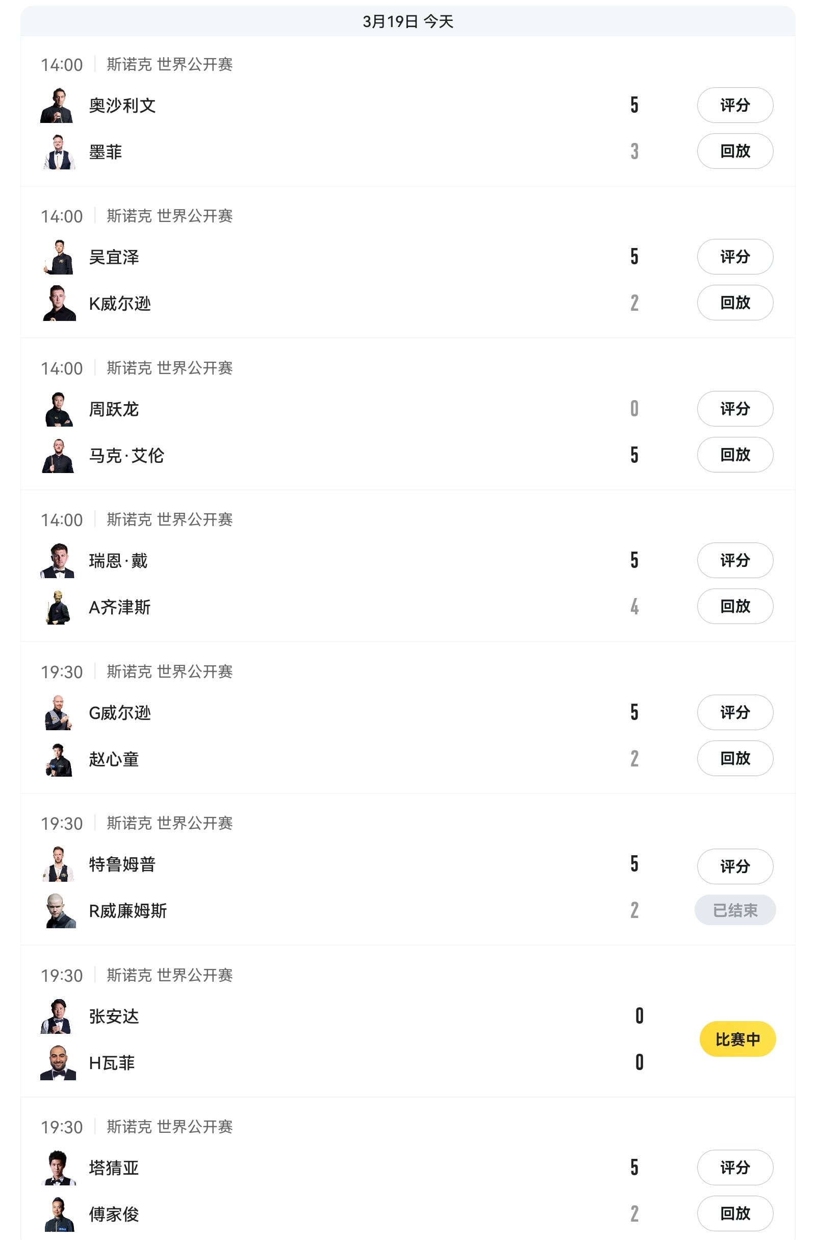Click 墨菲's player photo
Viewport: 816px width, 1240px height.
58,152
